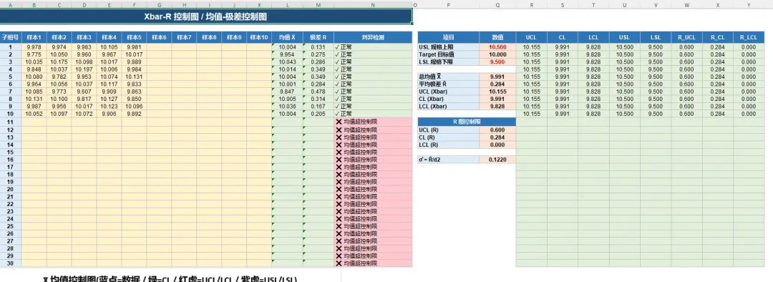Select the LCL (Xbar) value 9.828
This screenshot has height=282, width=773.
[497, 107]
